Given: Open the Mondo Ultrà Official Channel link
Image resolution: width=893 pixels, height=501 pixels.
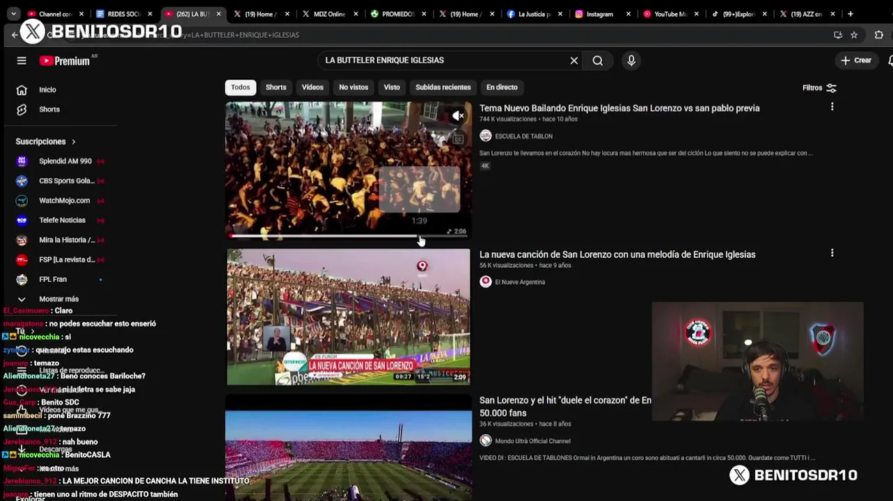Looking at the screenshot, I should tap(532, 441).
